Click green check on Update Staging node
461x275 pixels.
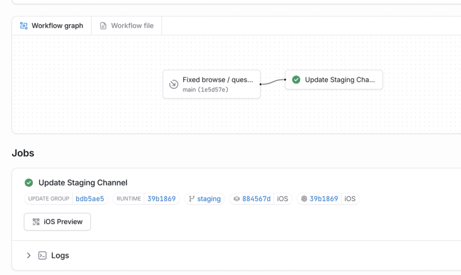pos(296,80)
